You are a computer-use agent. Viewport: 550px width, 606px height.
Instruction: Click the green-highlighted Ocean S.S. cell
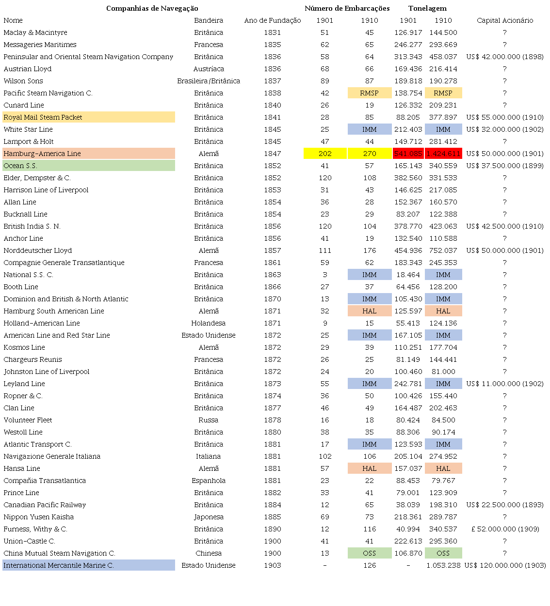click(x=89, y=166)
